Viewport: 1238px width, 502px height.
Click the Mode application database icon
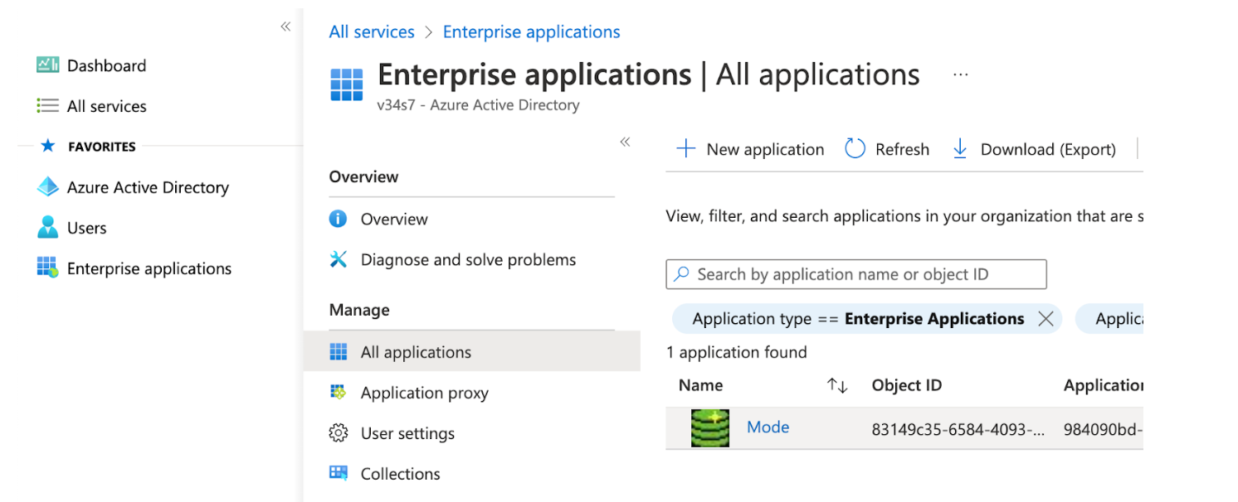[x=710, y=427]
